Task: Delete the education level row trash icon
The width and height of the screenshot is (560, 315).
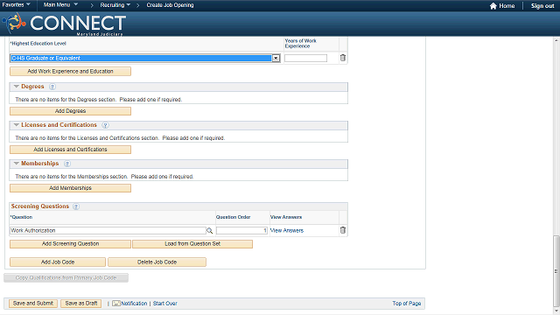Action: point(343,58)
